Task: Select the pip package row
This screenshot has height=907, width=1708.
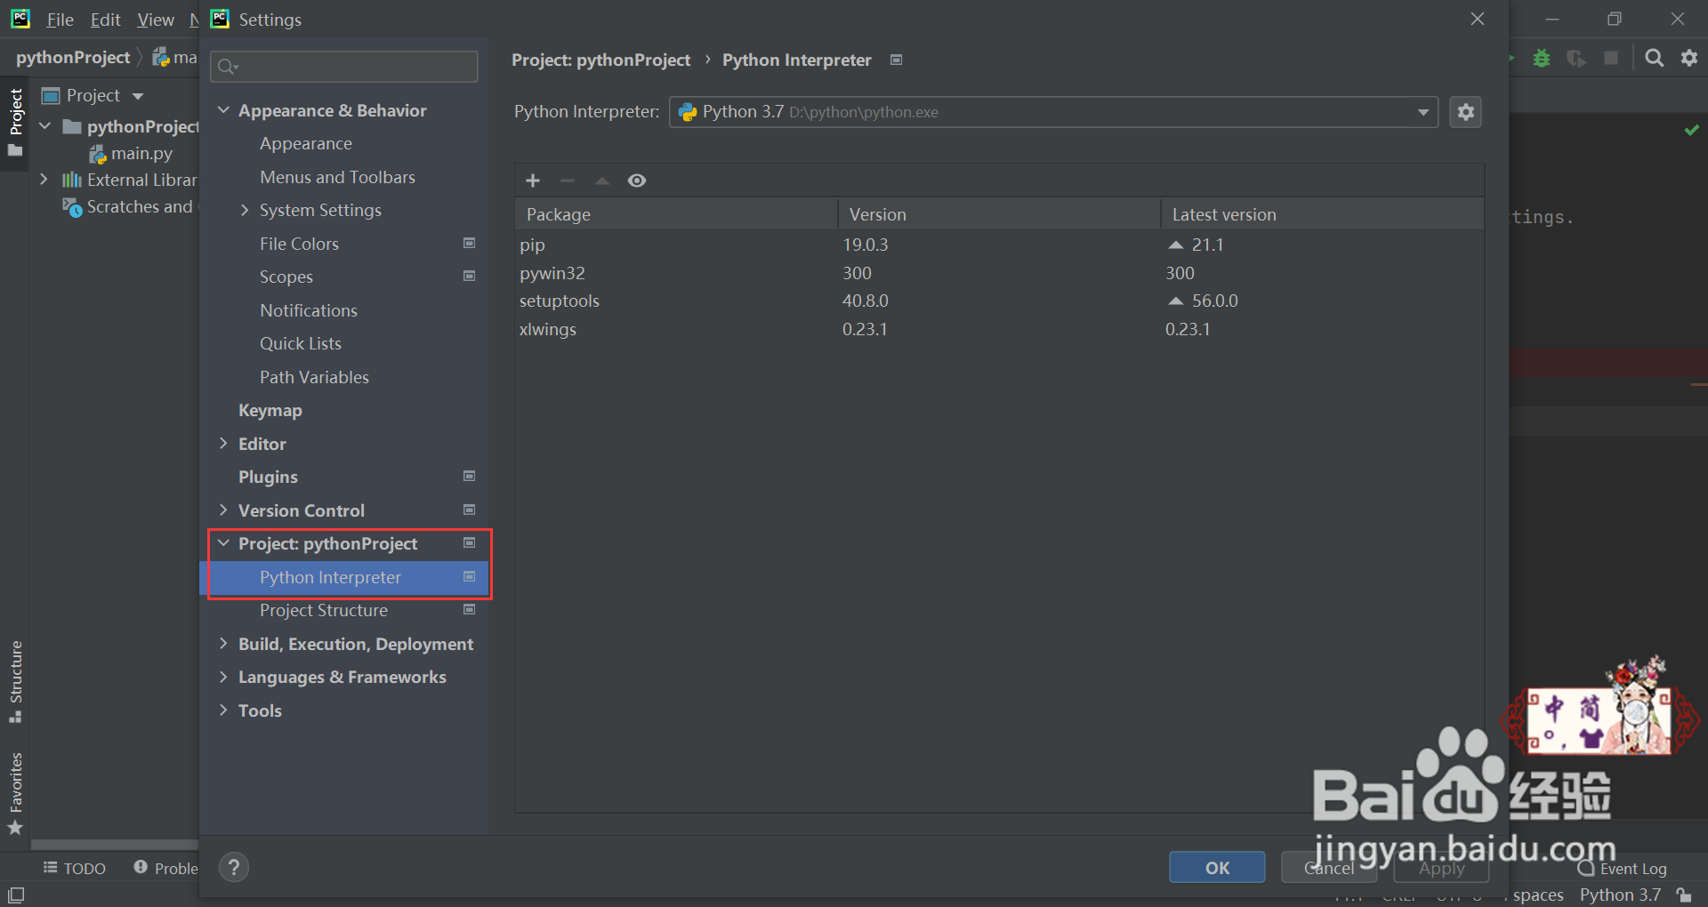Action: (999, 245)
